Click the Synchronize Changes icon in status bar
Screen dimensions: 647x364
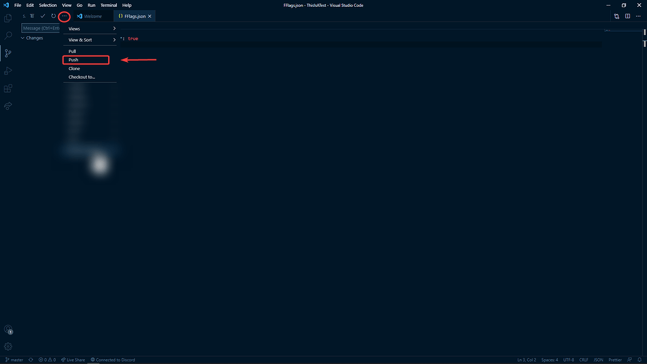coord(31,360)
